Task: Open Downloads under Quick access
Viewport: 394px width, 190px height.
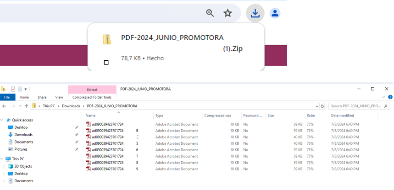Action: tap(23, 135)
